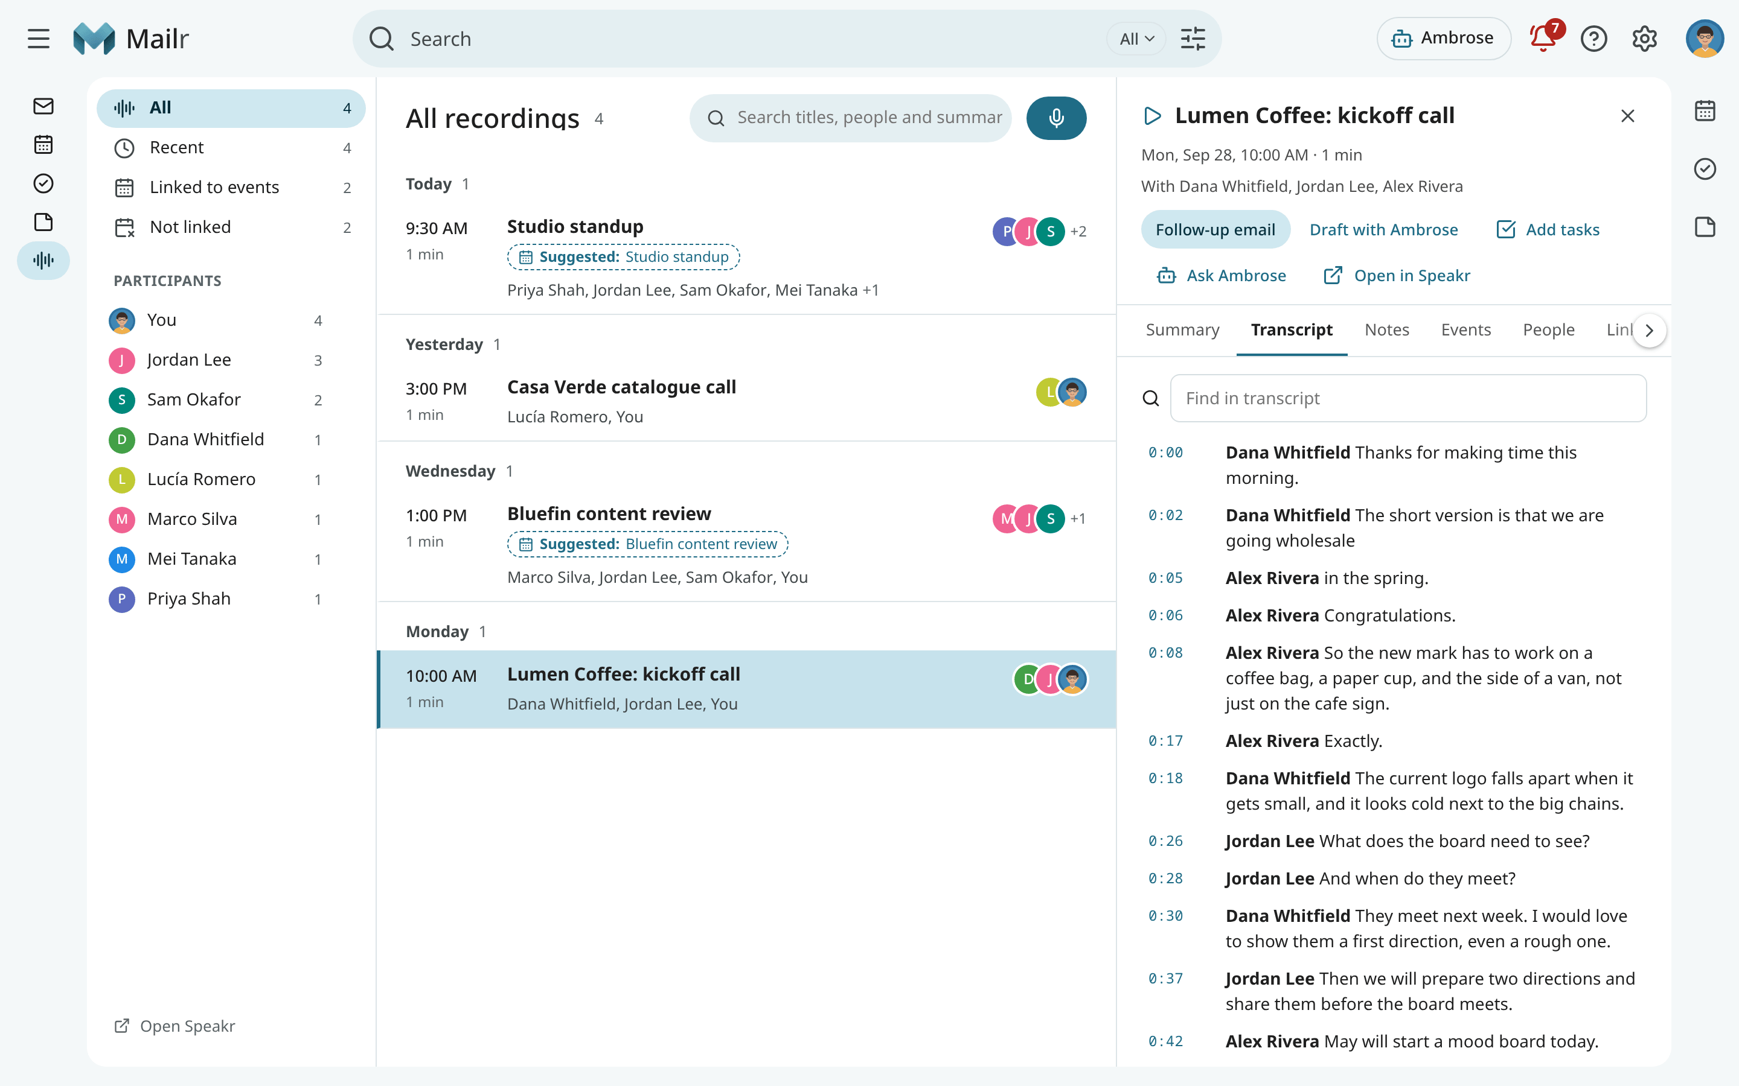Open settings gear icon
The image size is (1739, 1086).
1644,39
